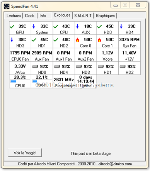Image resolution: width=150 pixels, height=171 pixels.
Task: Click the flame icon for Core 0
Action: pyautogui.click(x=77, y=40)
